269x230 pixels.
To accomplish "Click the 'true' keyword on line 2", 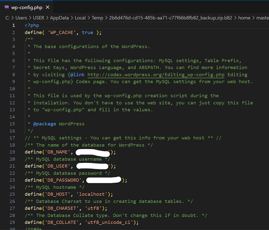I will tap(88, 32).
